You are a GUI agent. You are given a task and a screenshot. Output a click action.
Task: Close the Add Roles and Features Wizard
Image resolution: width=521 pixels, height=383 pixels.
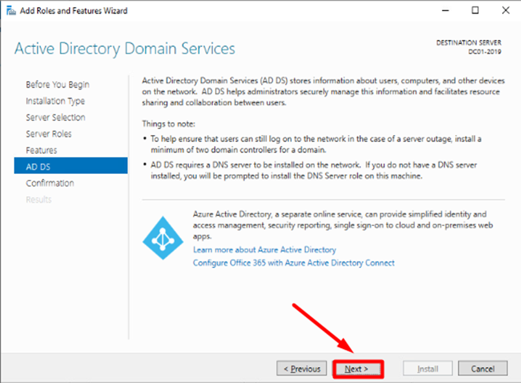tap(504, 10)
